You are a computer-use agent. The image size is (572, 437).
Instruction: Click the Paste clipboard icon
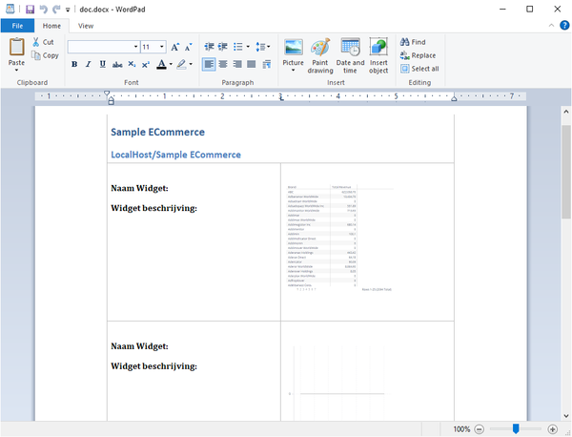click(x=16, y=47)
